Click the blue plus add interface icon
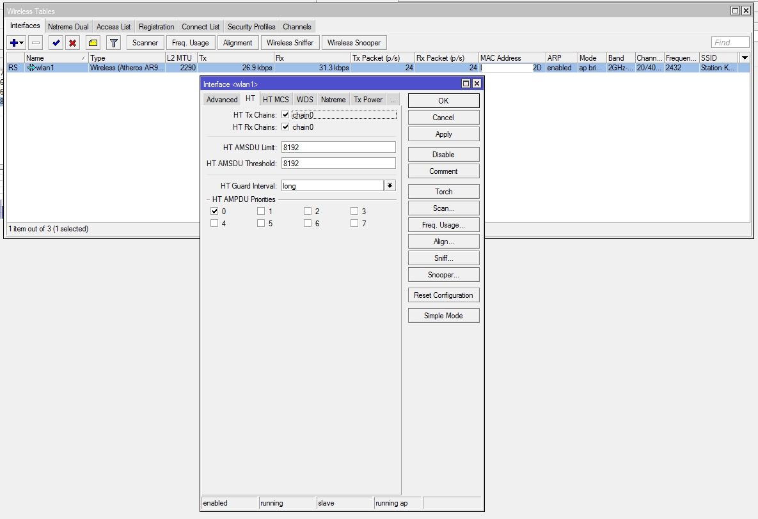The height and width of the screenshot is (519, 758). (x=13, y=43)
